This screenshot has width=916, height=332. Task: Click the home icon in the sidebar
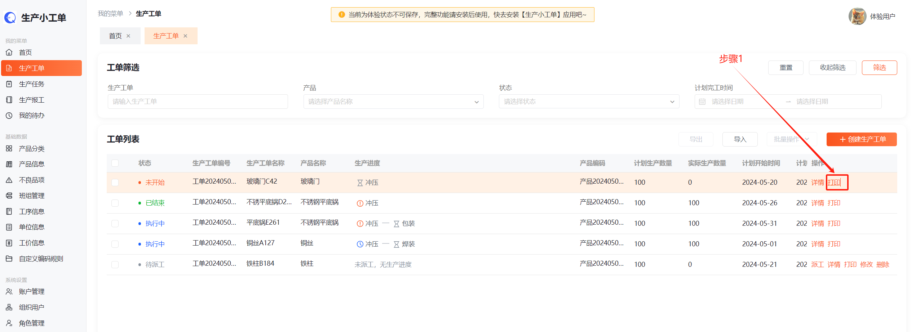point(9,53)
